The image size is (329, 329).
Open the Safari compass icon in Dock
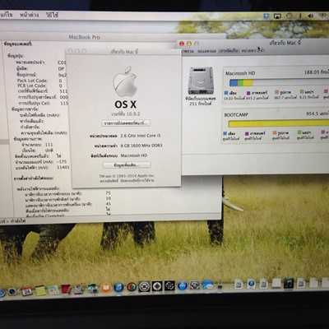tap(2, 292)
